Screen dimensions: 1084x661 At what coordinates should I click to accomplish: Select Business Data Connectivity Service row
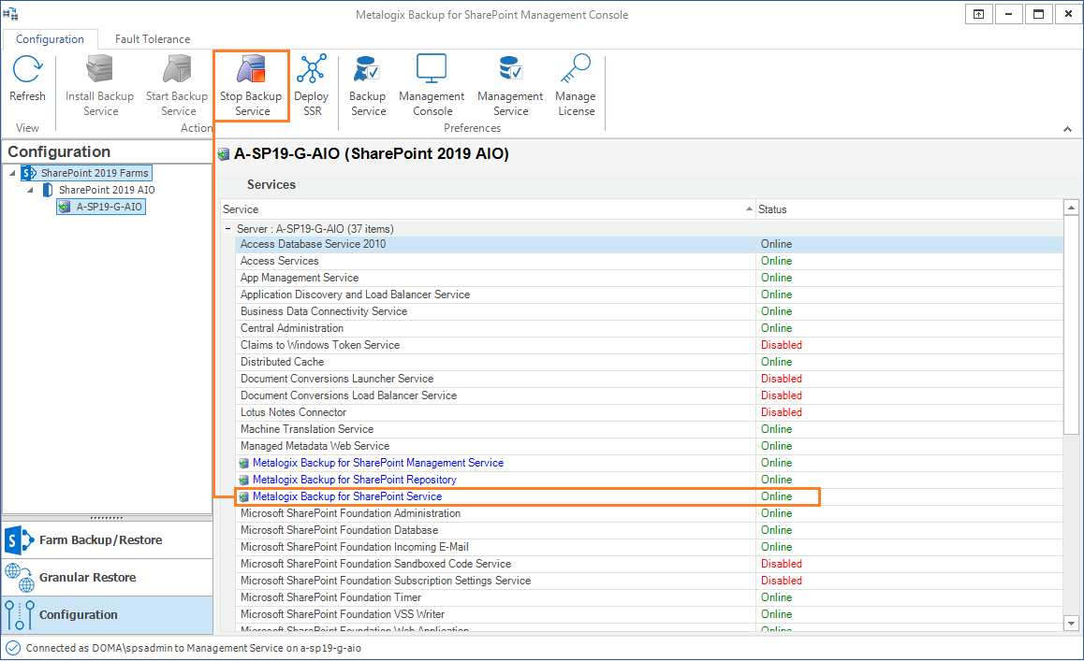pyautogui.click(x=649, y=311)
